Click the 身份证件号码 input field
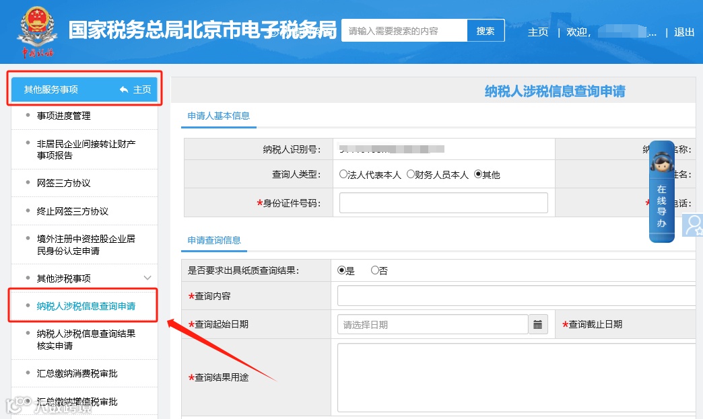 click(443, 203)
